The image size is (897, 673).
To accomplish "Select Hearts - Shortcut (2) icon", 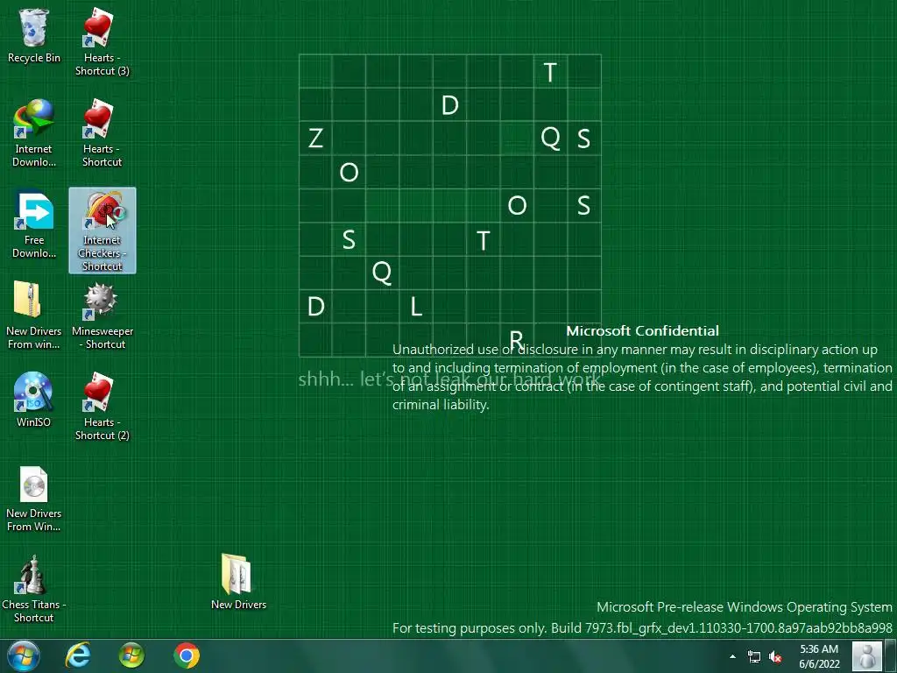I will 102,407.
